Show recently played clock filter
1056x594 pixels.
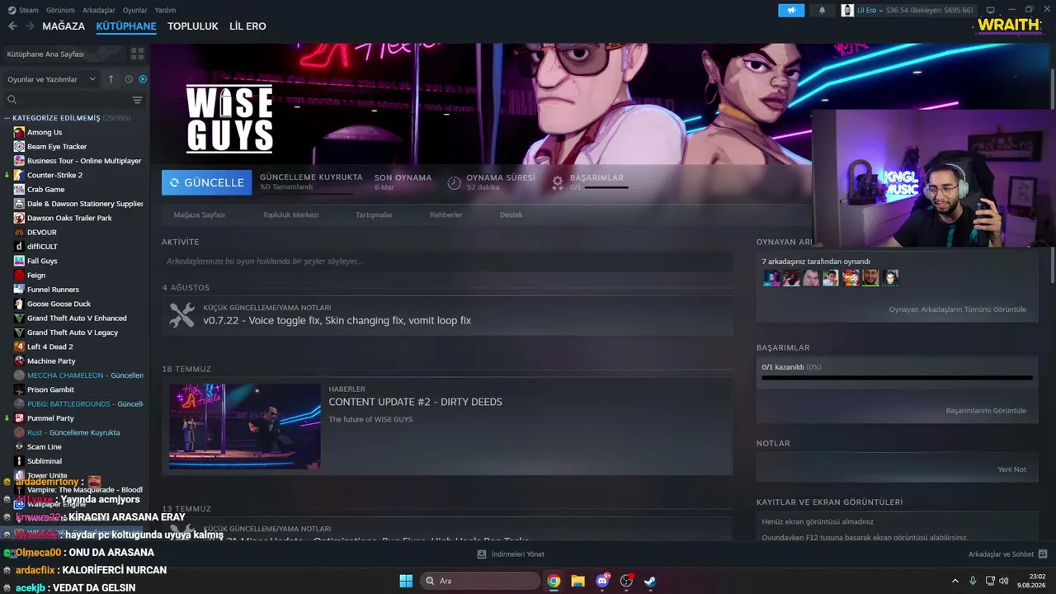point(129,79)
